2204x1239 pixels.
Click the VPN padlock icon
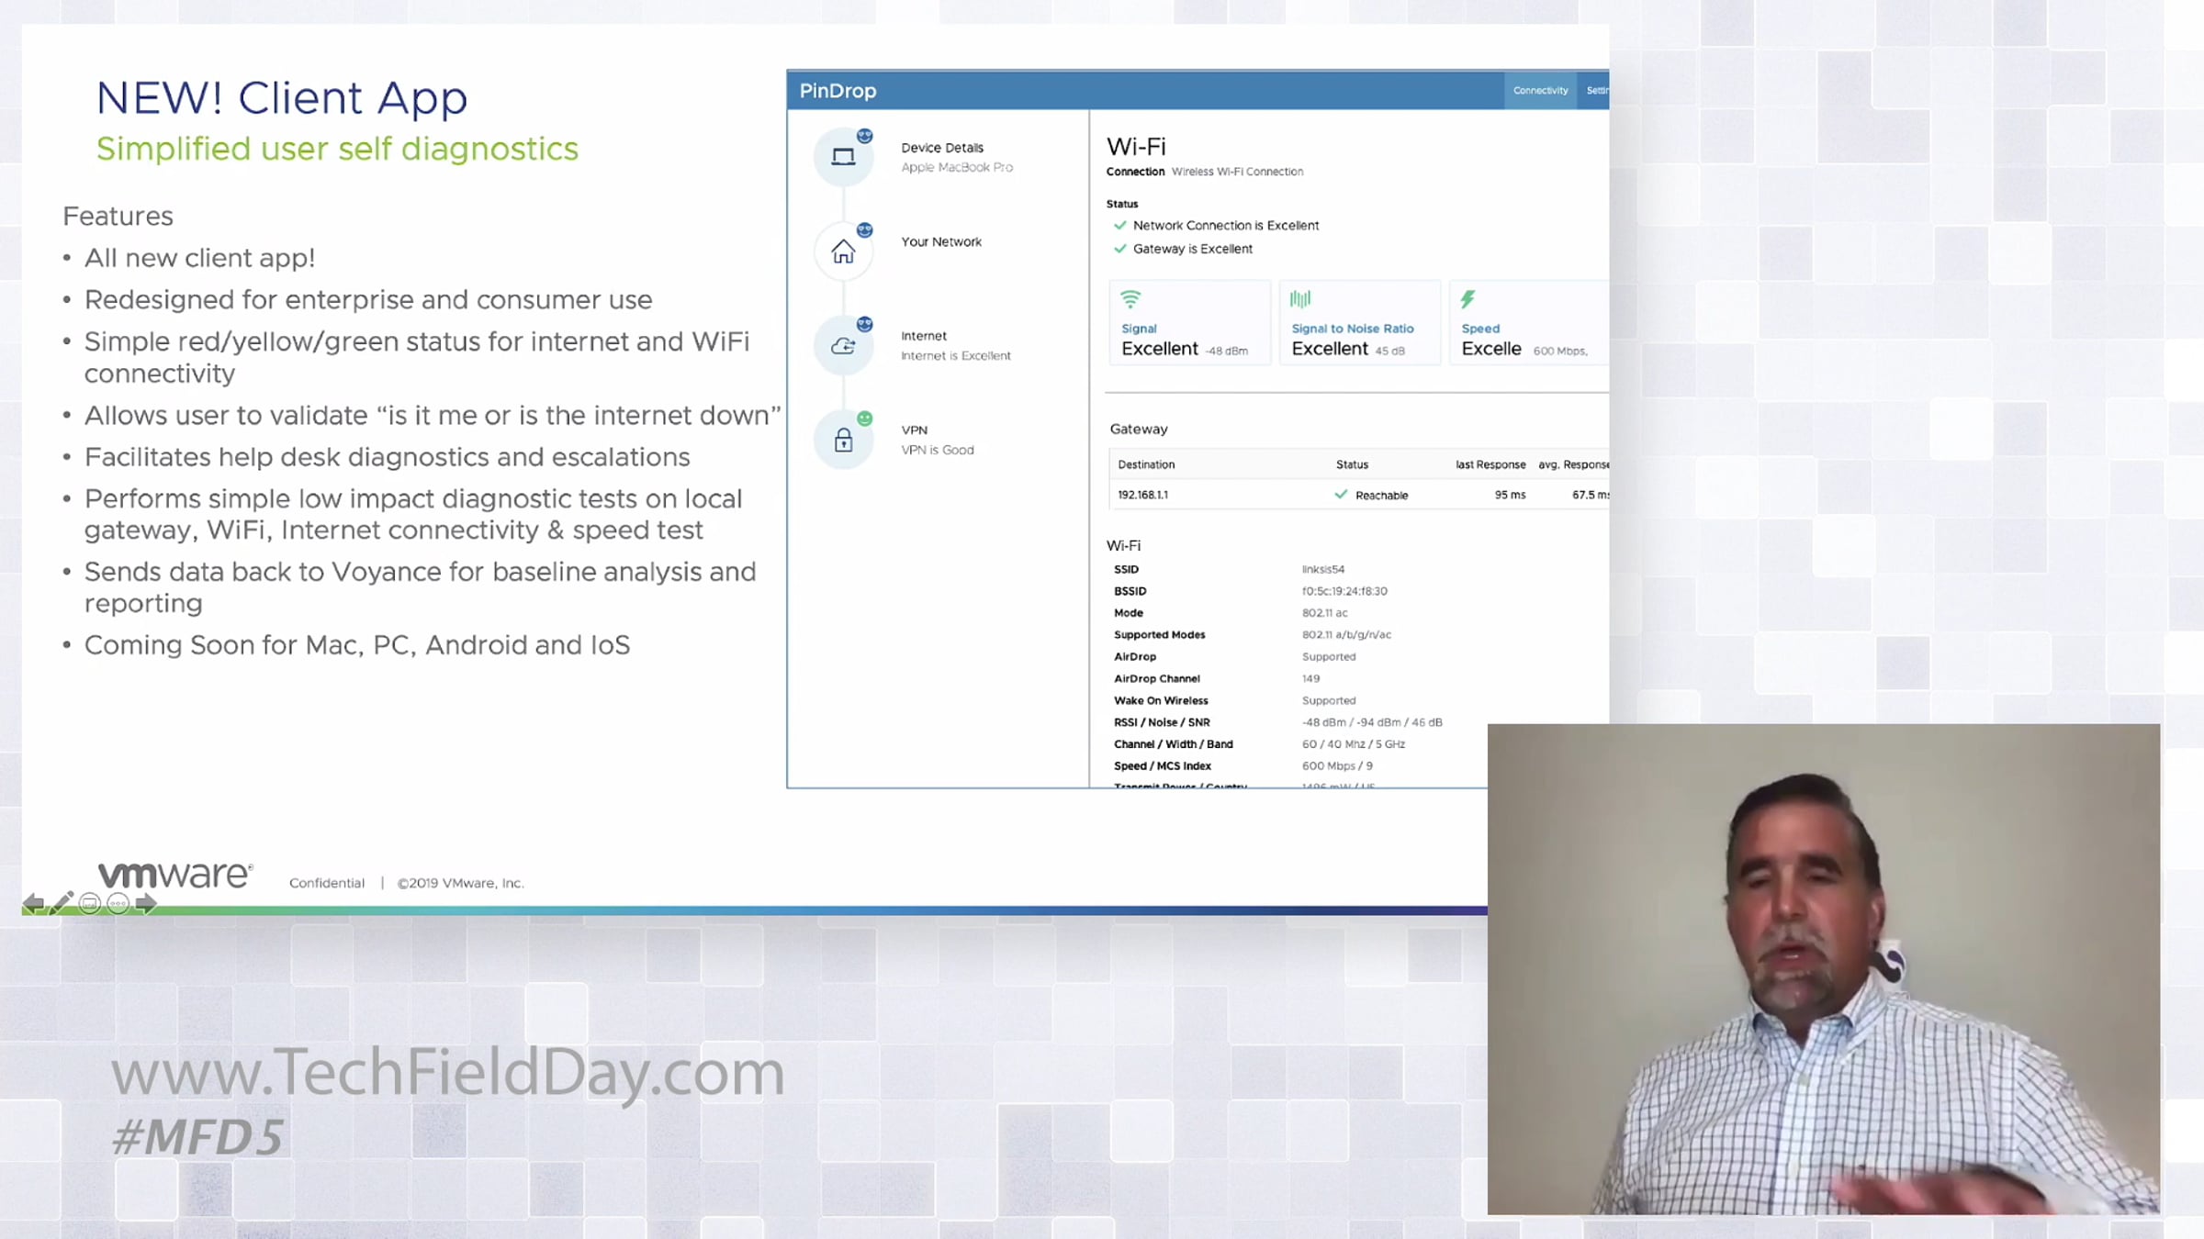pos(843,441)
